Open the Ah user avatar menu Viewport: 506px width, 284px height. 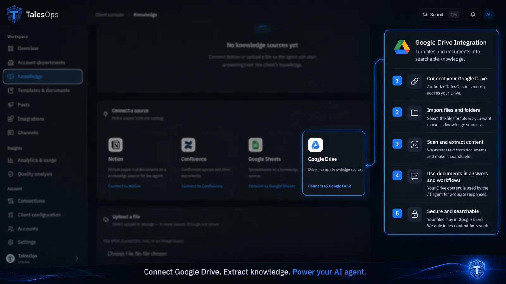click(489, 15)
